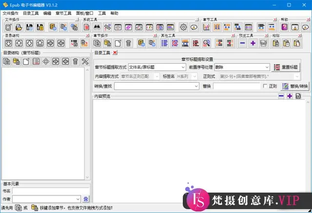Click the open-folder icon in 文件操作 toolbar
The image size is (312, 213).
[x=19, y=27]
